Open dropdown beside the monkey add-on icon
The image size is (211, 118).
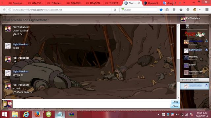tap(200, 10)
